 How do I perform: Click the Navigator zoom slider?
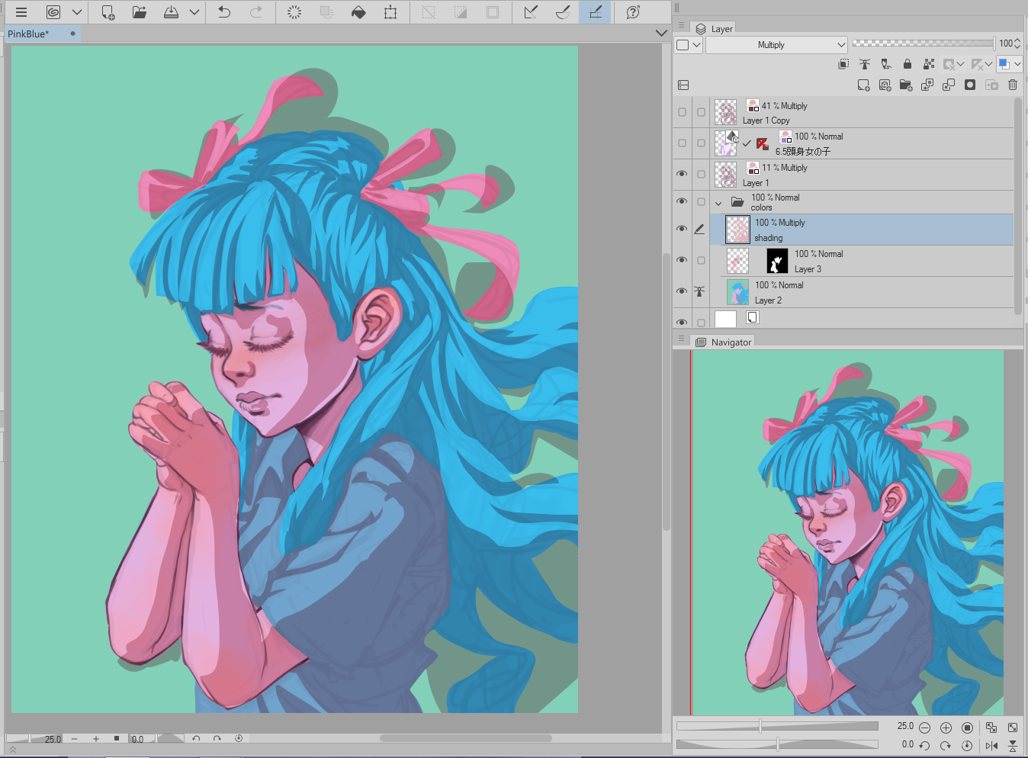(777, 726)
